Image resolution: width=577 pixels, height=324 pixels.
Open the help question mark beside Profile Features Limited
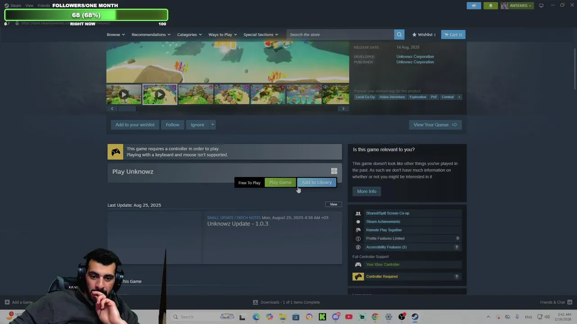pyautogui.click(x=458, y=238)
